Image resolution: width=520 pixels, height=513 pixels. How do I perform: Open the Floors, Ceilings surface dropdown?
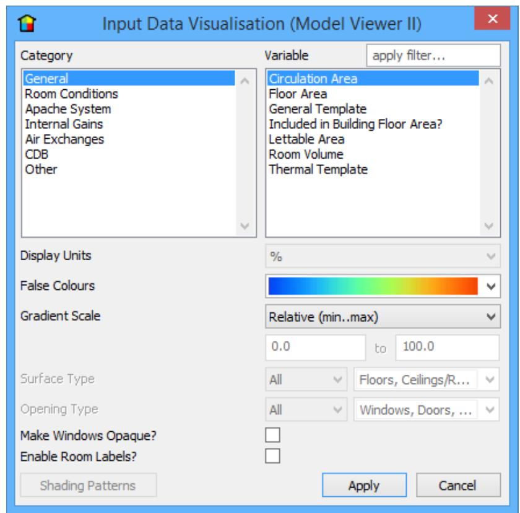click(427, 379)
